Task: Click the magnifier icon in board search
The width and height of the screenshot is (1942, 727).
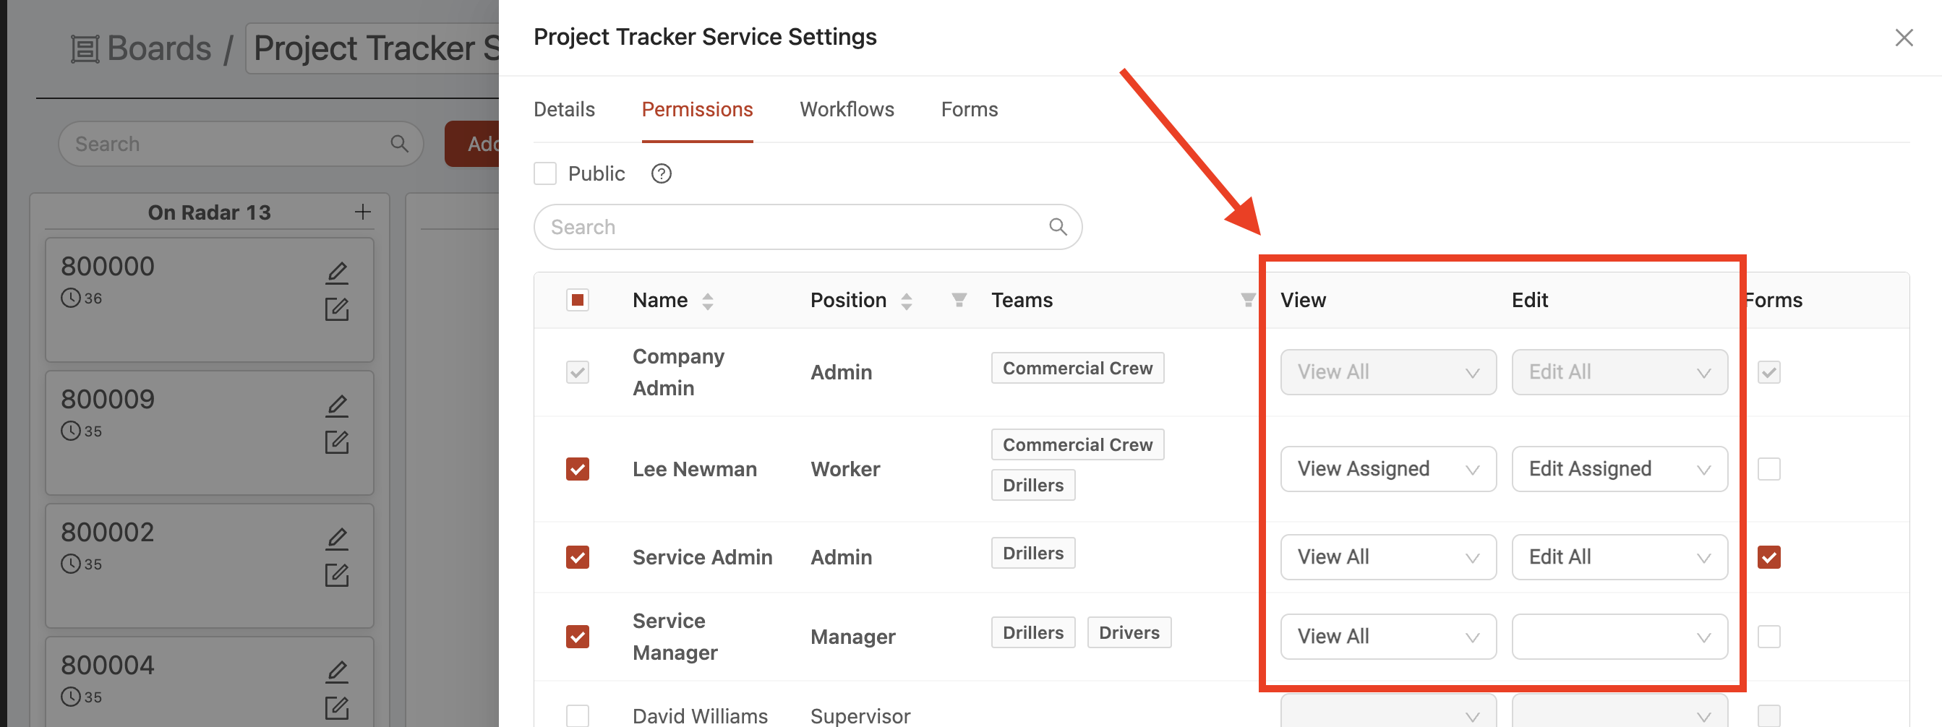Action: [399, 144]
